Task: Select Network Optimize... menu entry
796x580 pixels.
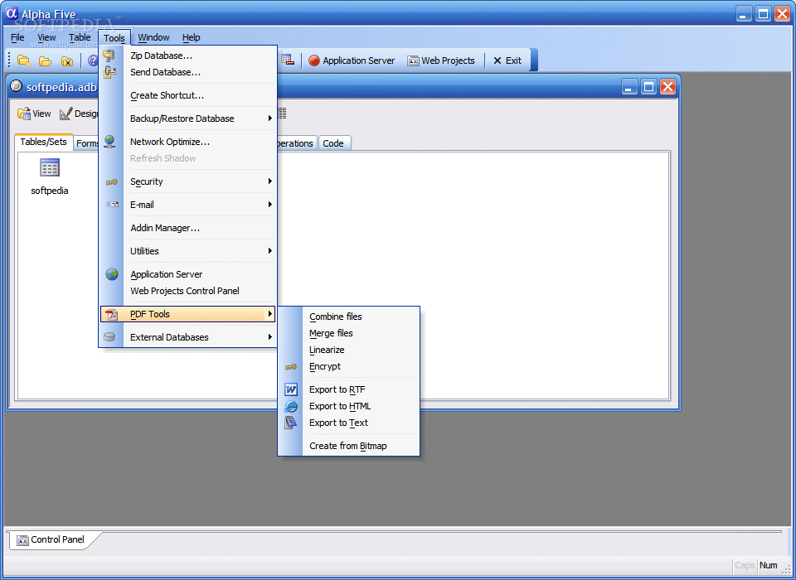Action: [x=188, y=142]
